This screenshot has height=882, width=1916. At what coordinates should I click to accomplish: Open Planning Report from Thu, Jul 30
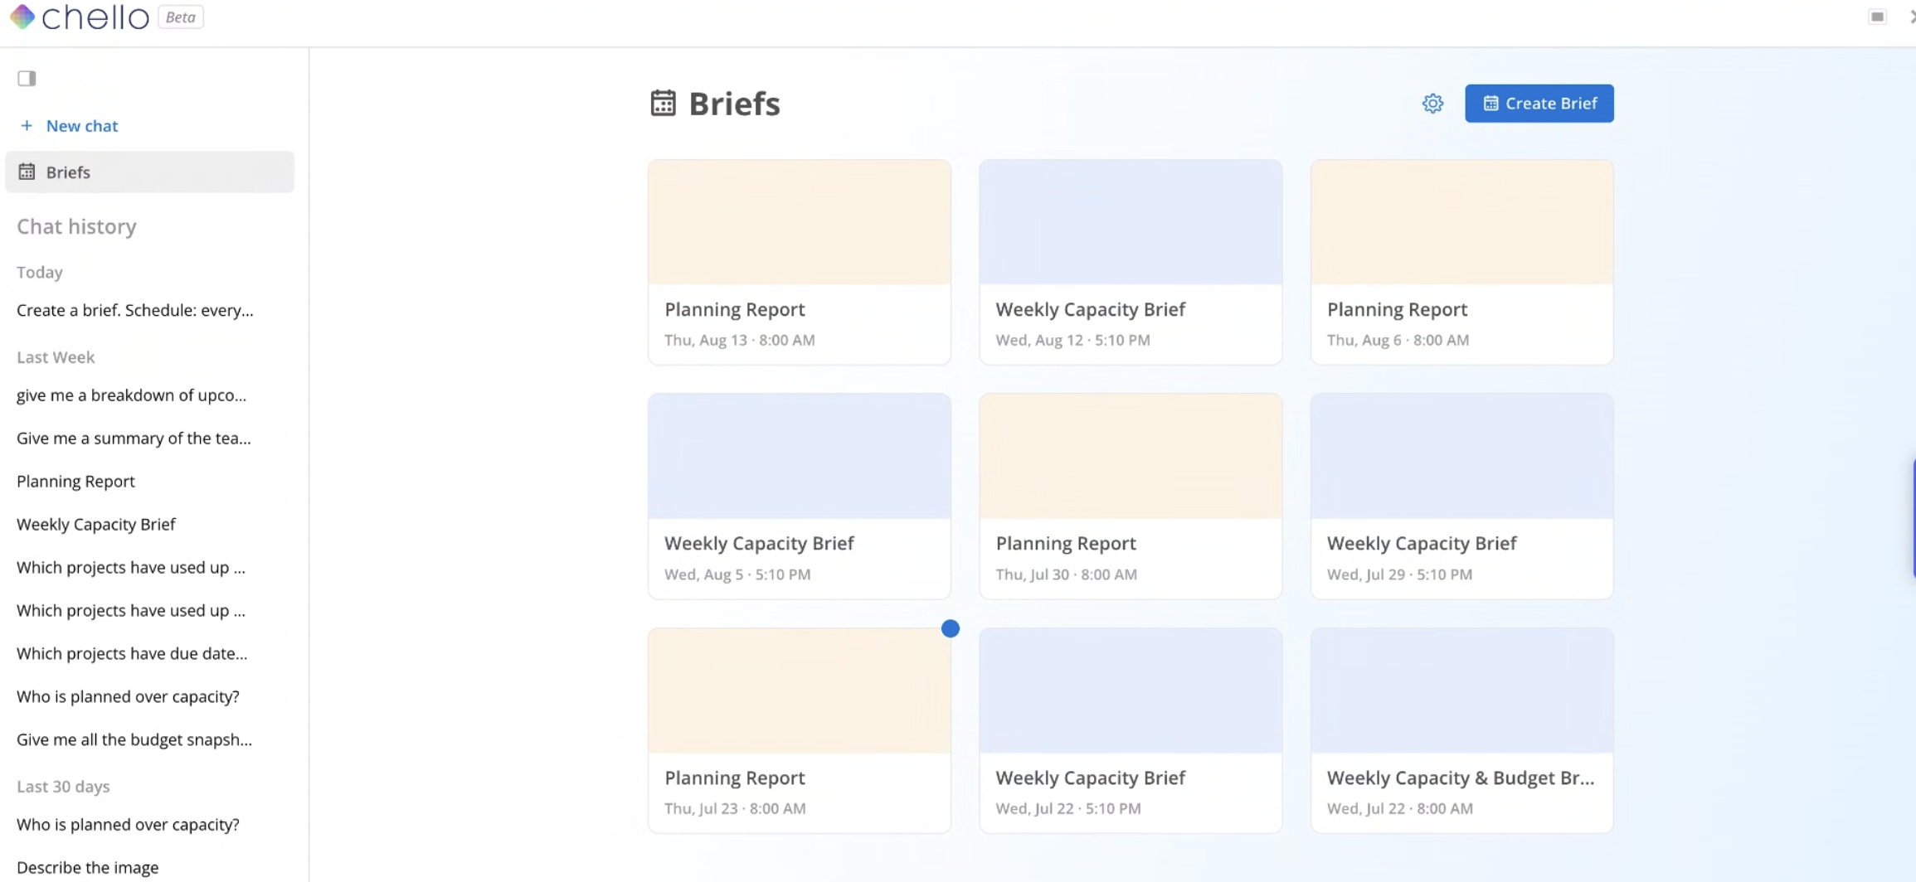tap(1131, 496)
